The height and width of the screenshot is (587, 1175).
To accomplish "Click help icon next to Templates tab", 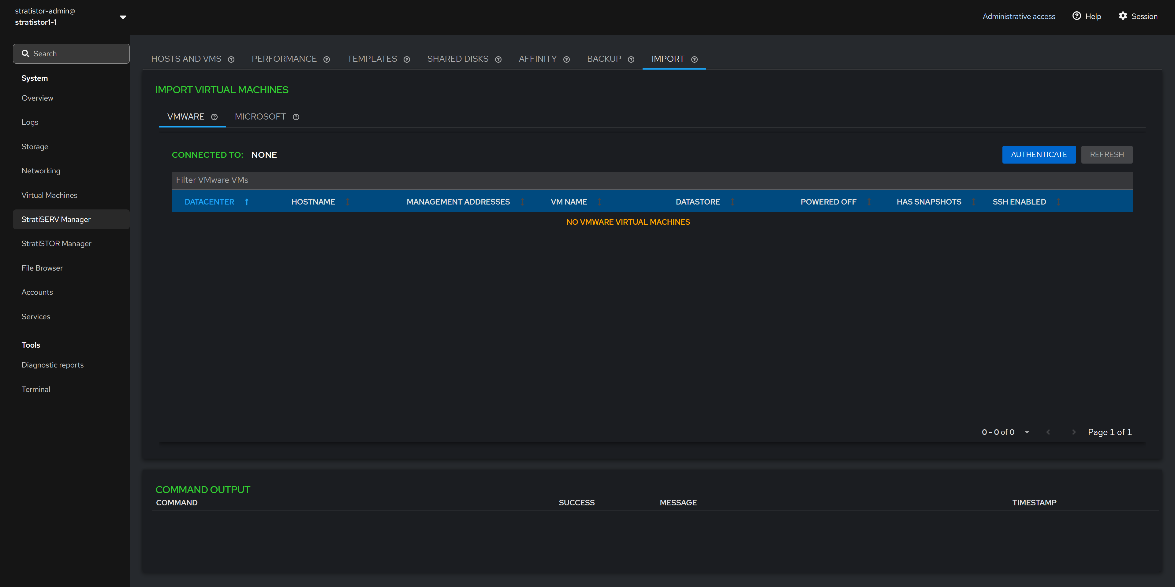I will coord(407,59).
